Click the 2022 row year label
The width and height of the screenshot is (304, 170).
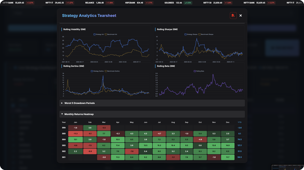coord(64,151)
